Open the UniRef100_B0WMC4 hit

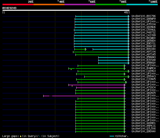pos(143,68)
